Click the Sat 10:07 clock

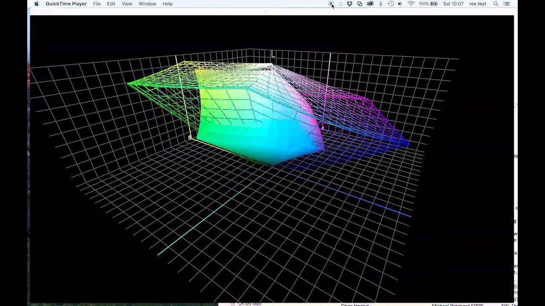pyautogui.click(x=453, y=4)
